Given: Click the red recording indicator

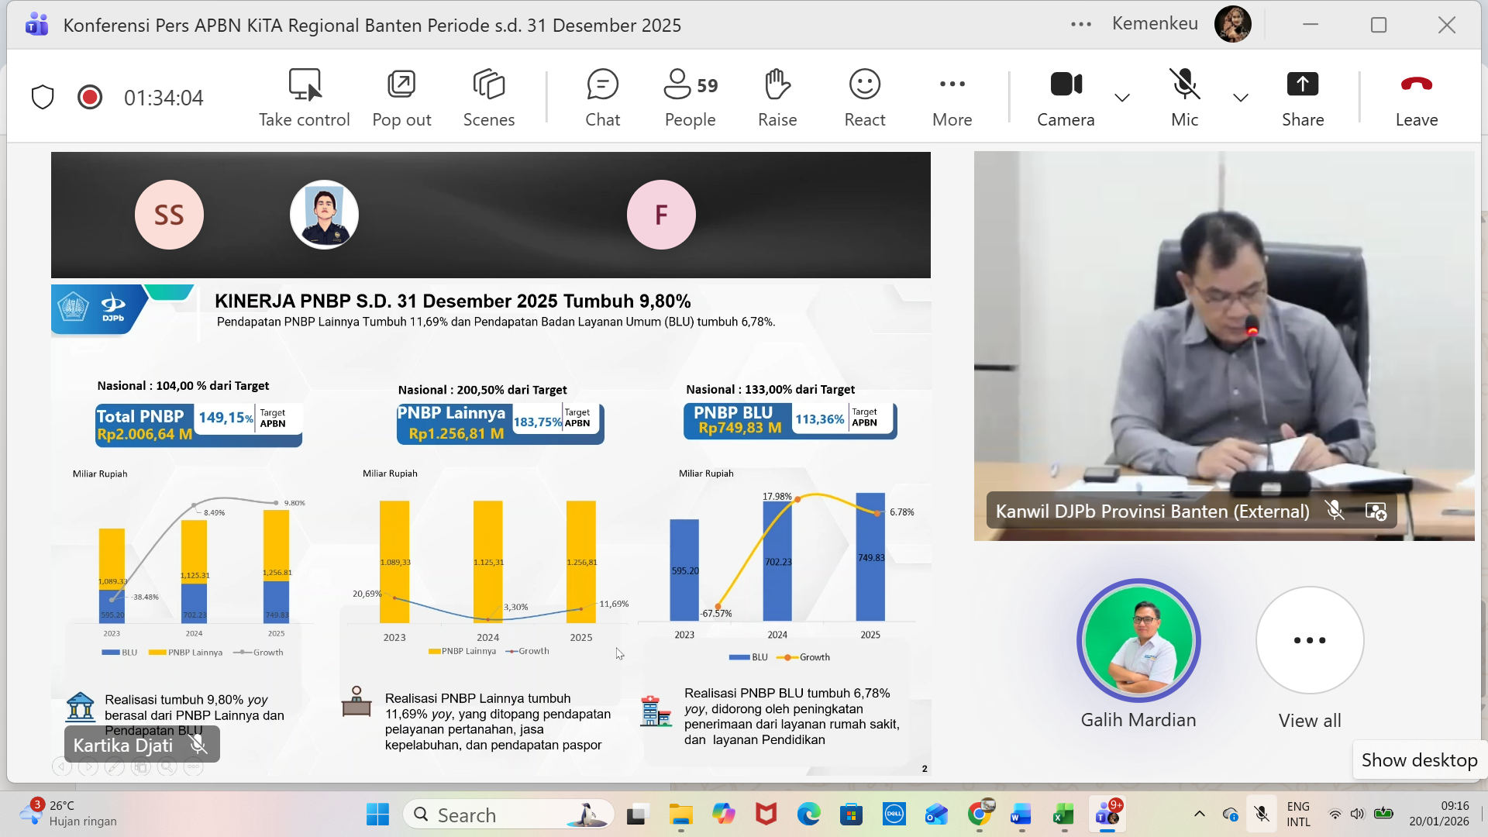Looking at the screenshot, I should click(x=90, y=98).
